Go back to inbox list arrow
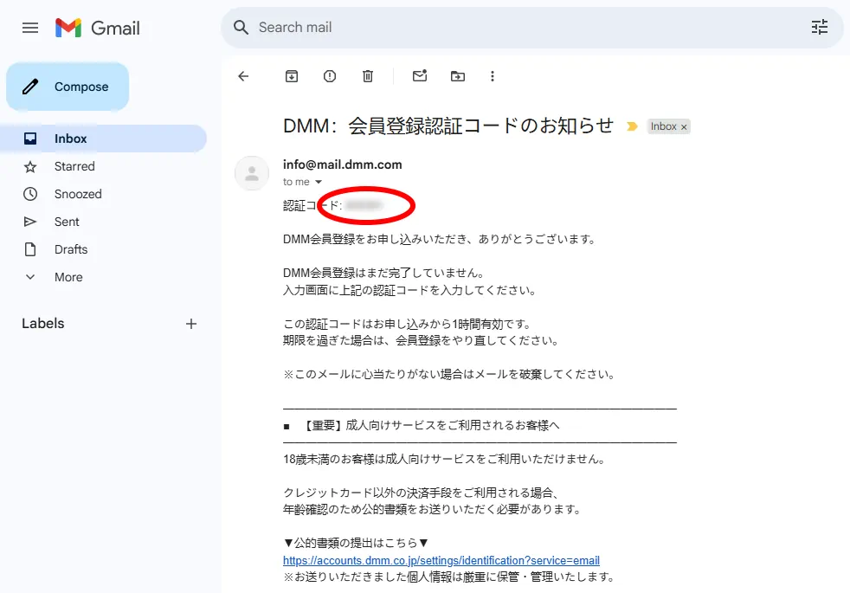The height and width of the screenshot is (593, 850). point(243,76)
